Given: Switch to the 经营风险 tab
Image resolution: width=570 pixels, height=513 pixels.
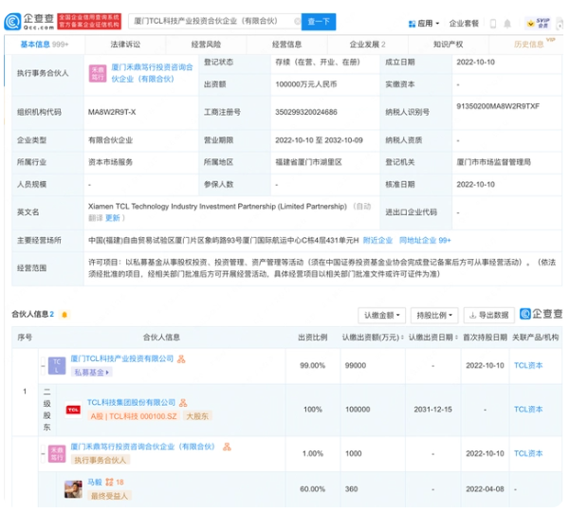Looking at the screenshot, I should pos(206,45).
